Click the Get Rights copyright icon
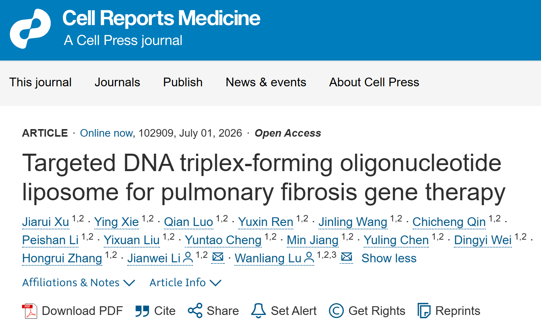This screenshot has width=541, height=321. click(336, 311)
